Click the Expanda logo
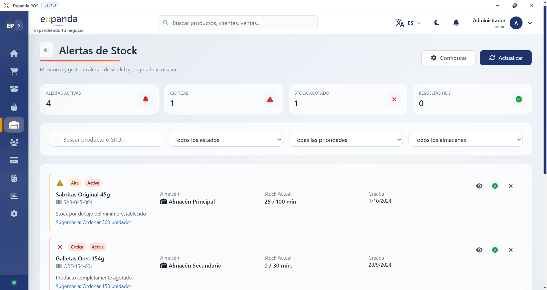The image size is (547, 290). point(59,20)
